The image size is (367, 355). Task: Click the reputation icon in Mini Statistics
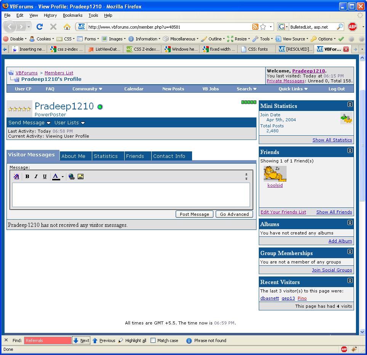(346, 118)
